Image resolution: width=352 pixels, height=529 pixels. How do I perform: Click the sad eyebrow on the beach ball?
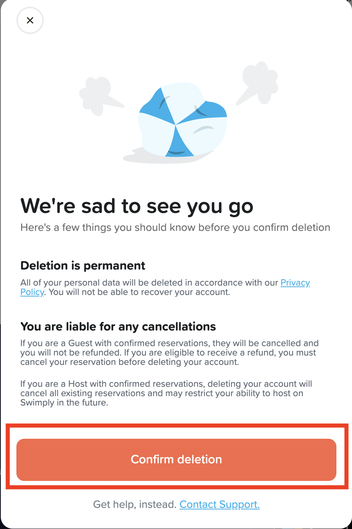point(204,129)
